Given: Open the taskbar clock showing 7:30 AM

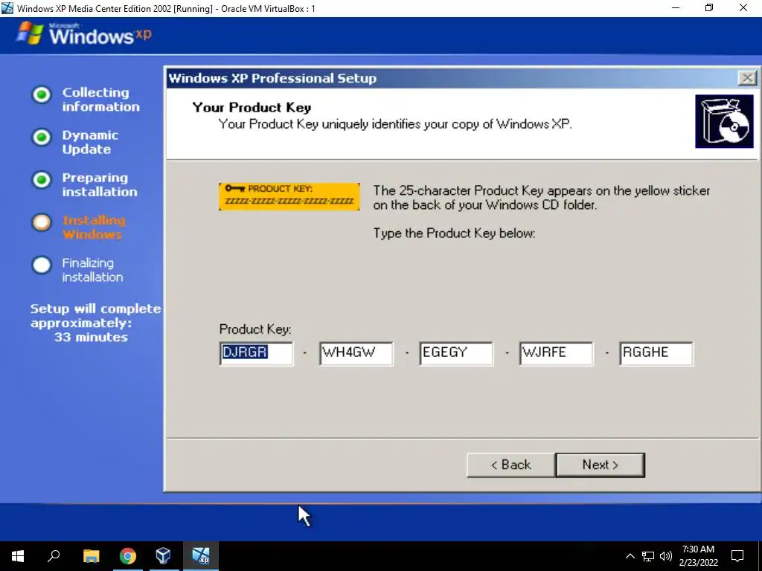Looking at the screenshot, I should click(x=698, y=556).
